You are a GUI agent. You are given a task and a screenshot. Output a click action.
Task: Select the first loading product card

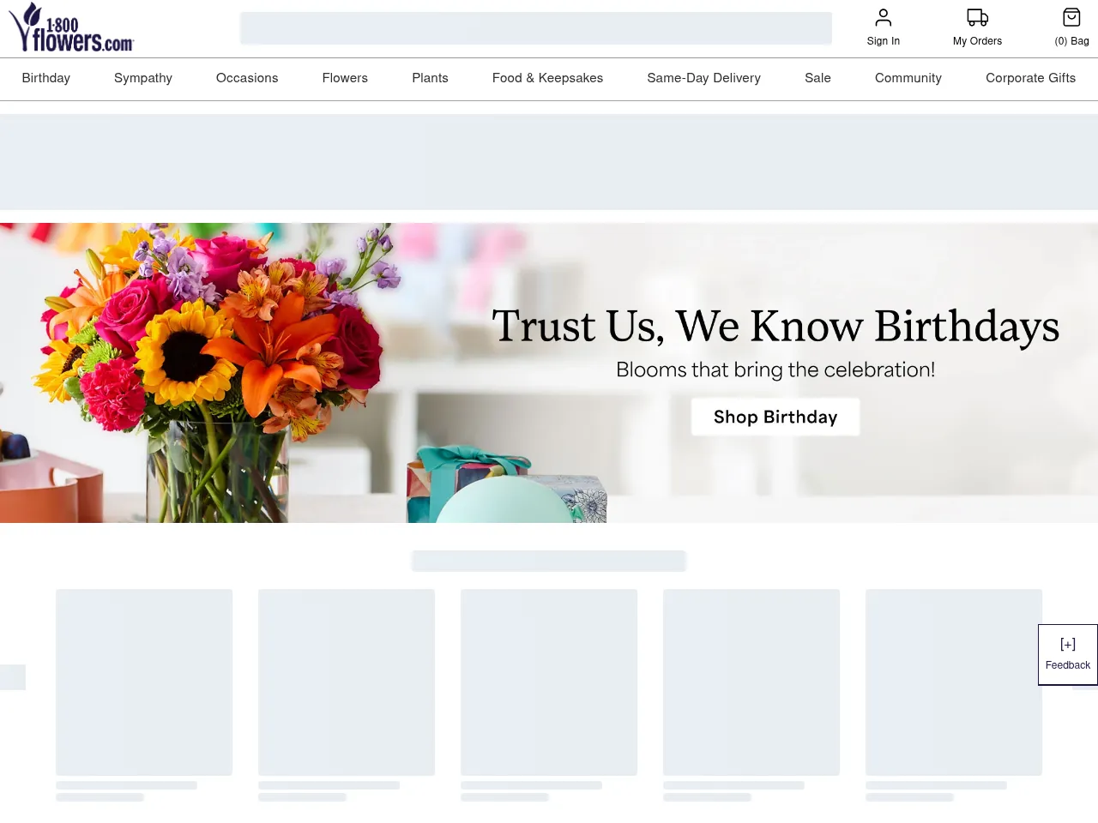pyautogui.click(x=144, y=682)
